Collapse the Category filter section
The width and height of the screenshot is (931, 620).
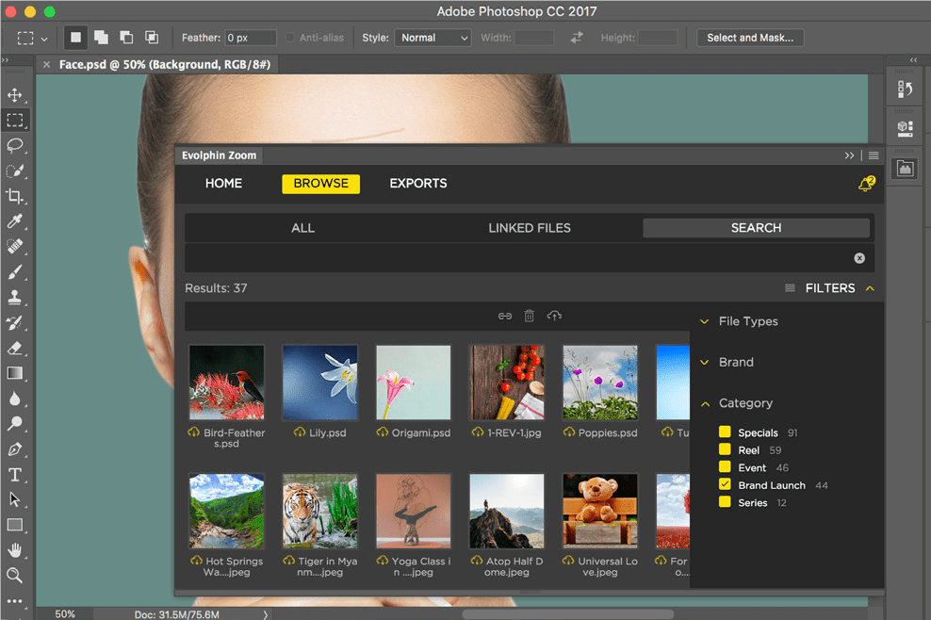[x=706, y=404]
